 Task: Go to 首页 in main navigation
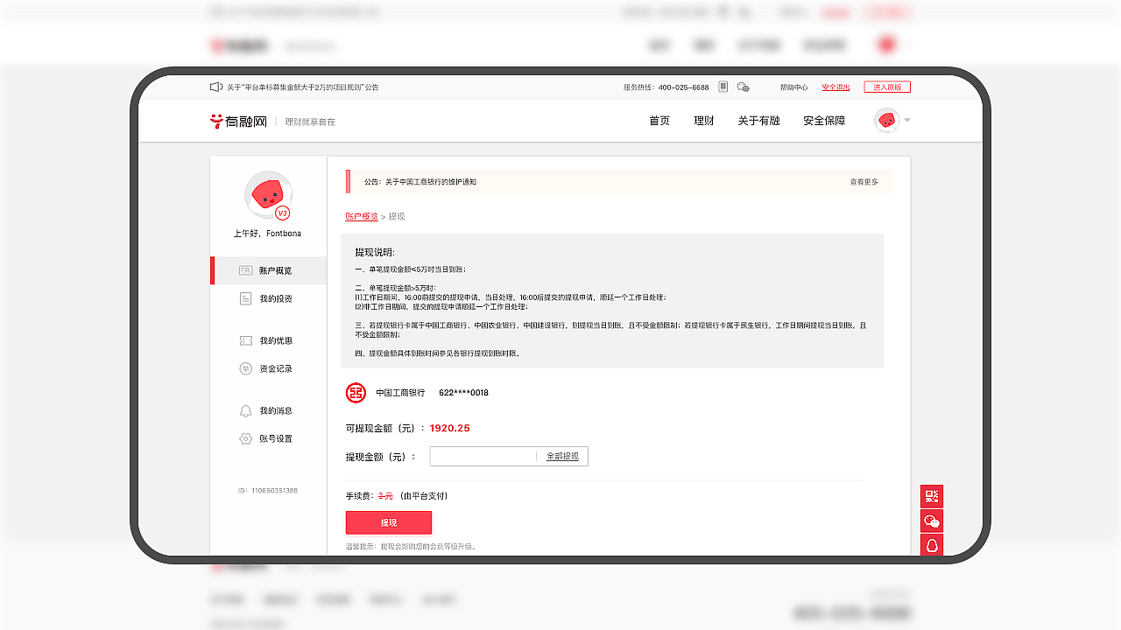point(659,121)
